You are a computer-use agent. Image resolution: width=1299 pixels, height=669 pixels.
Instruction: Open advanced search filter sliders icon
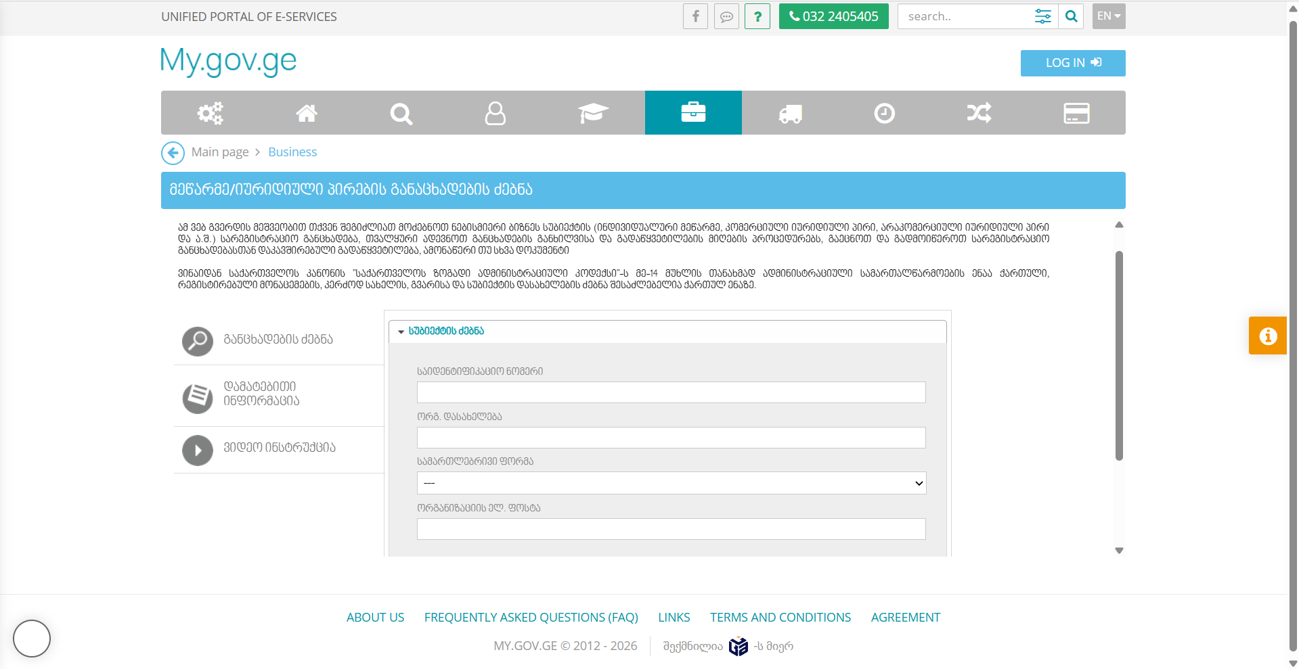click(x=1042, y=16)
